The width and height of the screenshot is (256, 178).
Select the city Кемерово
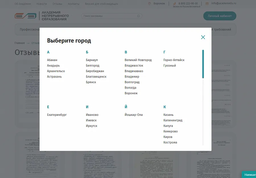170,131
